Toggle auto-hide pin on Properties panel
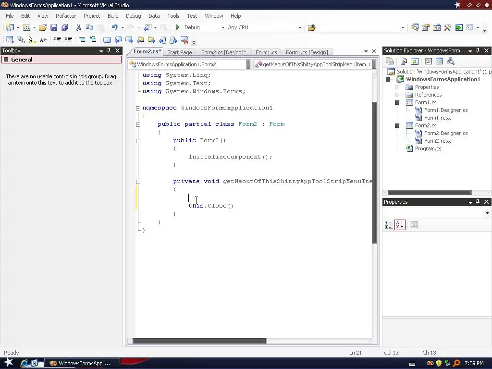This screenshot has width=492, height=369. [x=478, y=202]
